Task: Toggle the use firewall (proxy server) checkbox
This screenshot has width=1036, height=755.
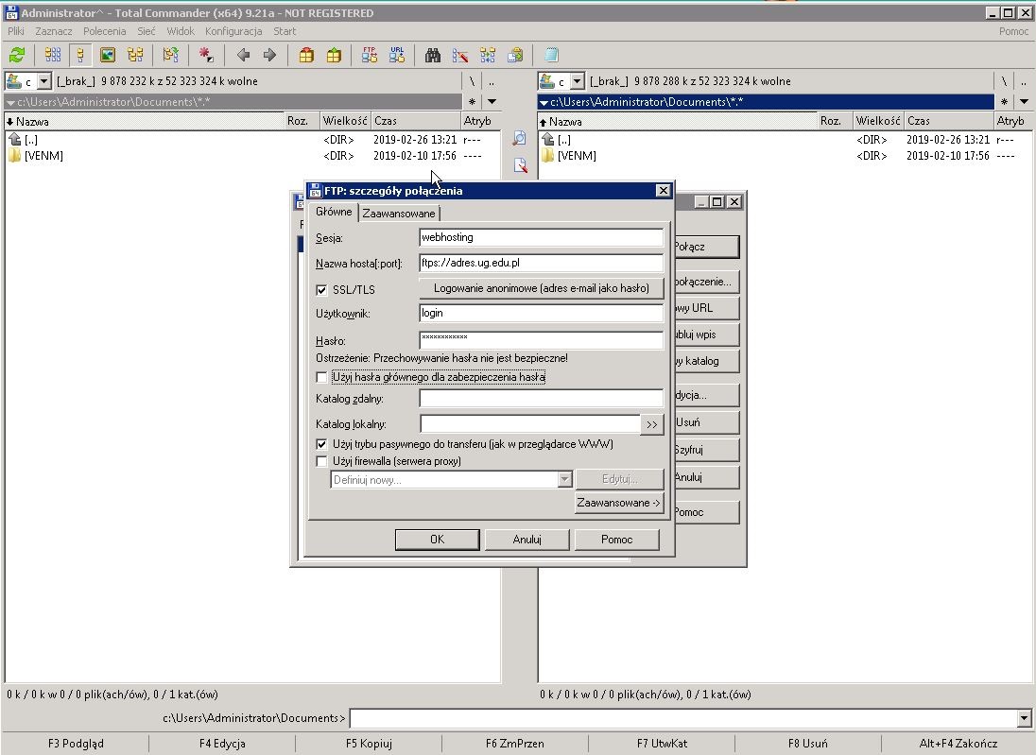Action: 322,461
